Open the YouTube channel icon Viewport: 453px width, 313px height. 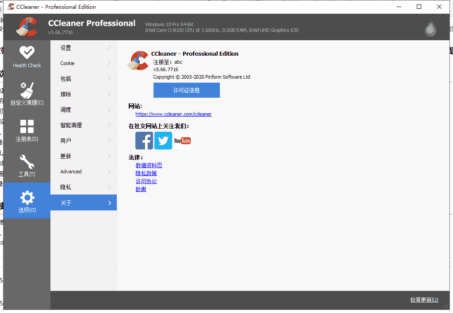tap(182, 141)
